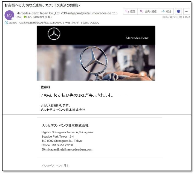Click the grey footer text メルセデス・ベンツ日本
Screen dimensions: 194x174
55,166
